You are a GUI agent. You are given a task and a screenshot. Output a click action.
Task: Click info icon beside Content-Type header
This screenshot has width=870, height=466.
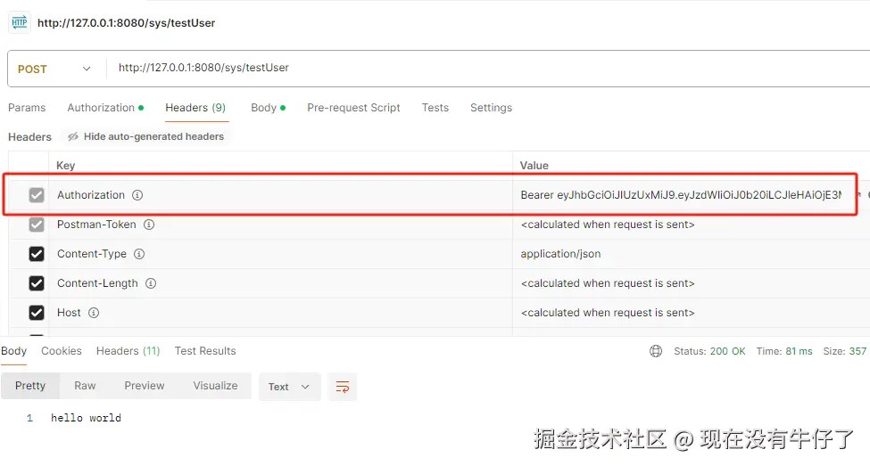tap(139, 254)
